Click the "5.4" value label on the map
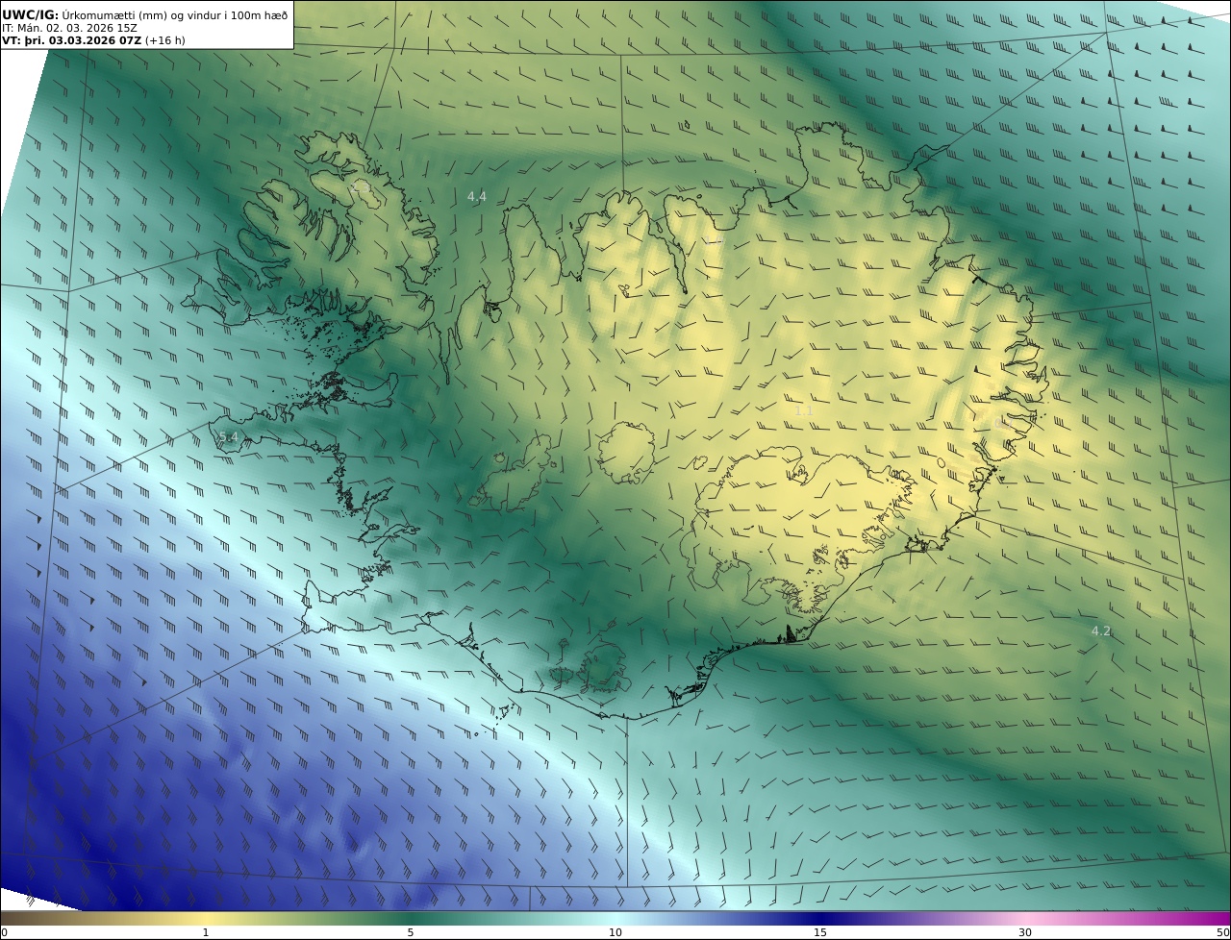Viewport: 1231px width, 940px height. point(228,437)
